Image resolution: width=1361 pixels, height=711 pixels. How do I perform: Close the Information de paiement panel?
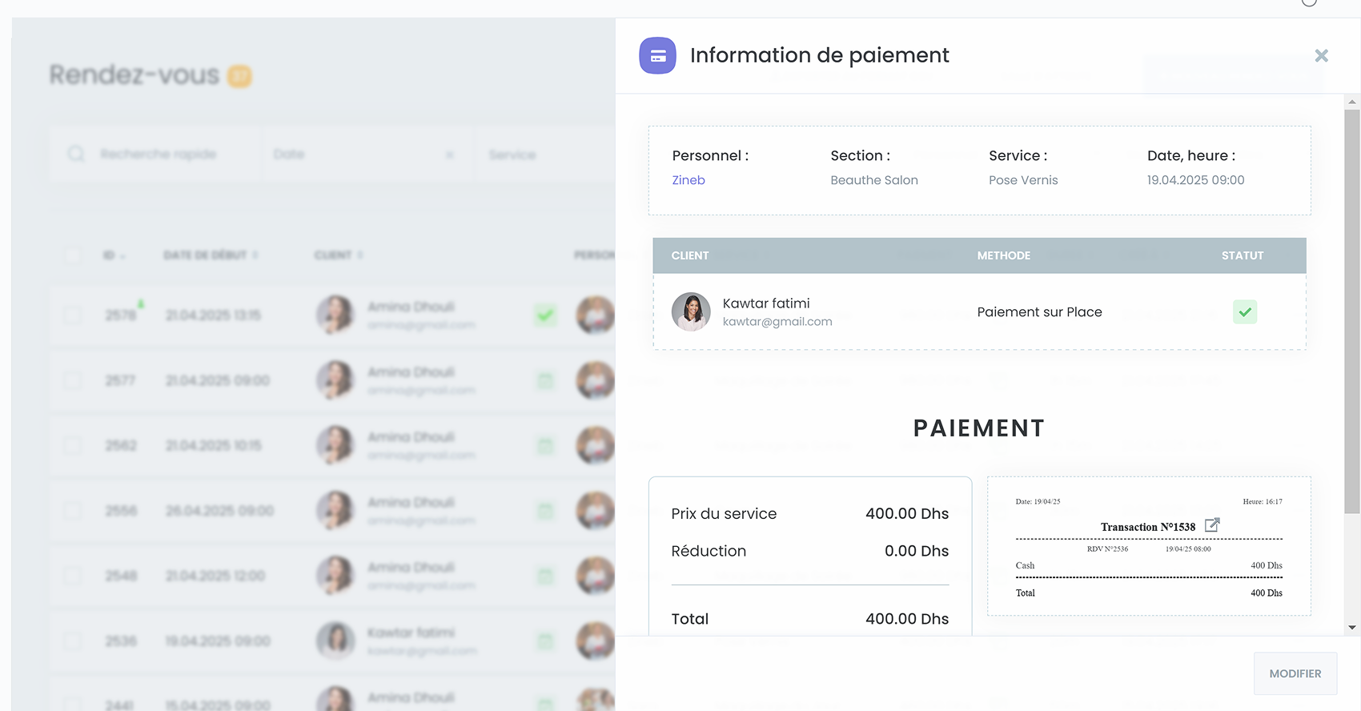(x=1321, y=55)
